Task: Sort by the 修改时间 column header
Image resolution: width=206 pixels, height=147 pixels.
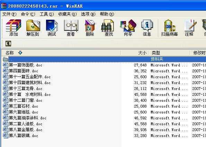Action: coord(198,53)
